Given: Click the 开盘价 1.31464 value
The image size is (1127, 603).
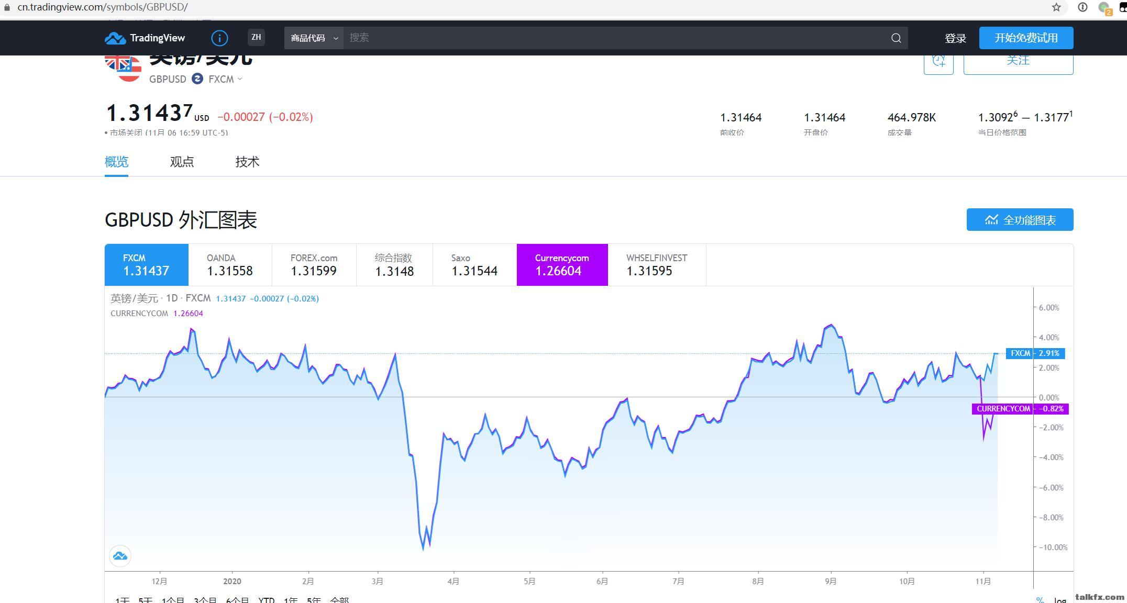Looking at the screenshot, I should coord(824,118).
